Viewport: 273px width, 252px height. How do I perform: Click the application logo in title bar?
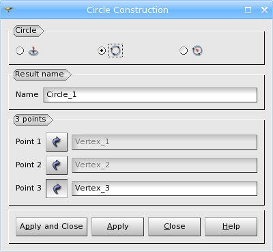[8, 10]
